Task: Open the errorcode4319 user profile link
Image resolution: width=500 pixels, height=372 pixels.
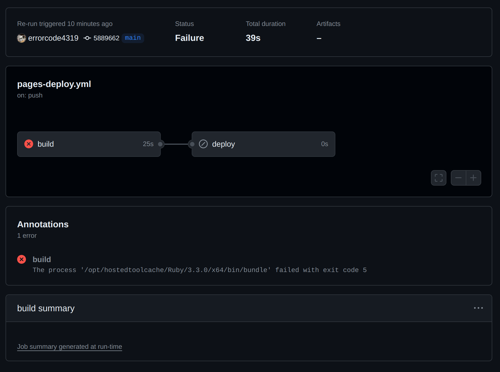Action: pos(53,38)
